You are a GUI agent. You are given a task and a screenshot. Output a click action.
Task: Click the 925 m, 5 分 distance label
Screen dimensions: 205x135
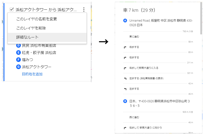click(188, 112)
